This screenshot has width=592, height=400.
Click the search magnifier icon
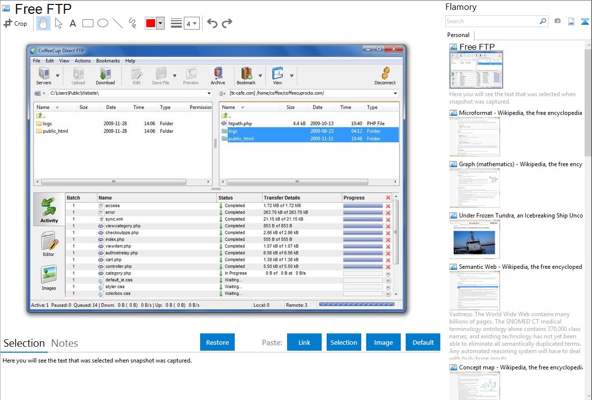pyautogui.click(x=543, y=21)
